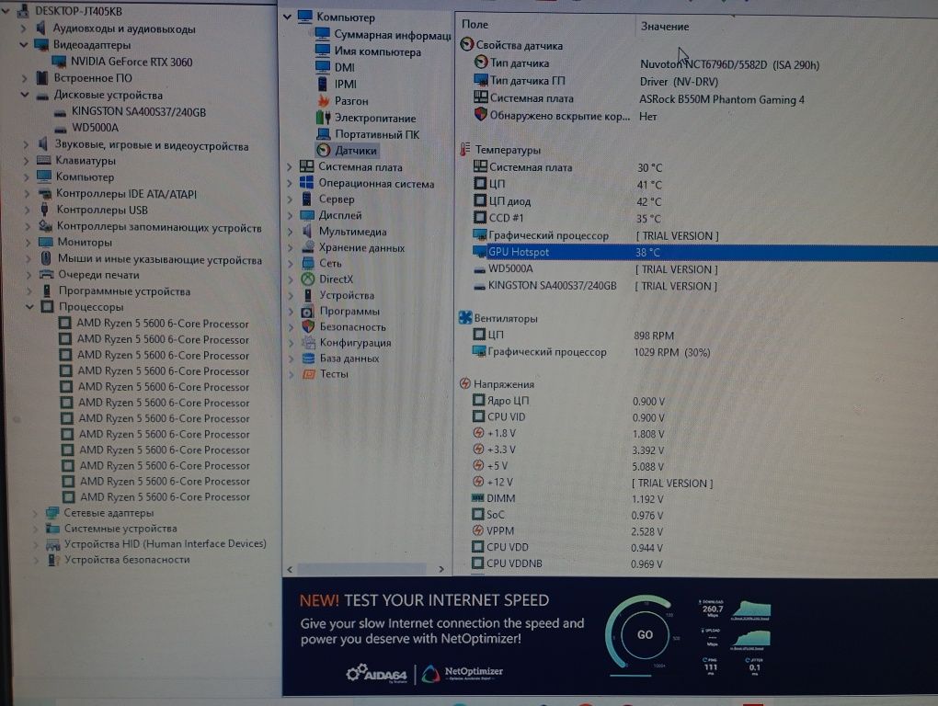Select the GPU Hotspot temperature row
The width and height of the screenshot is (938, 706).
pyautogui.click(x=704, y=252)
